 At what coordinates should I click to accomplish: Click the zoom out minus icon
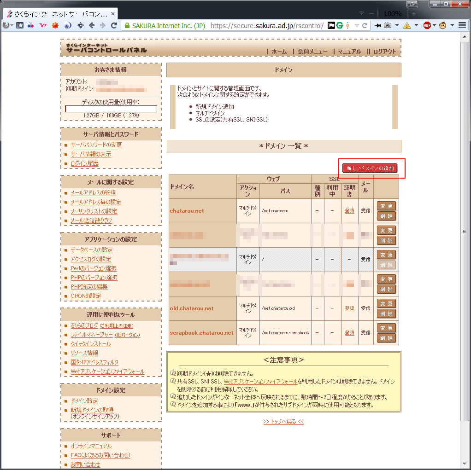pyautogui.click(x=371, y=14)
